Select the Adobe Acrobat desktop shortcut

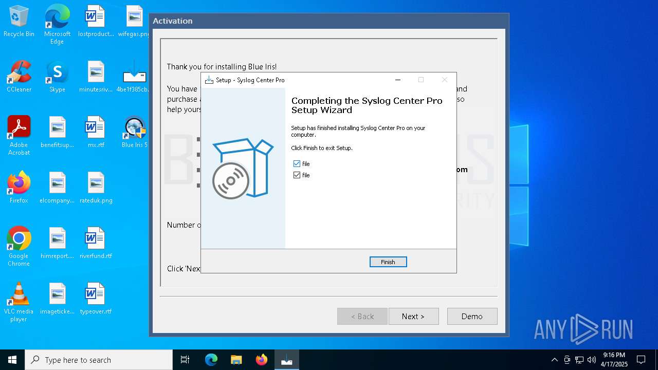coord(19,136)
